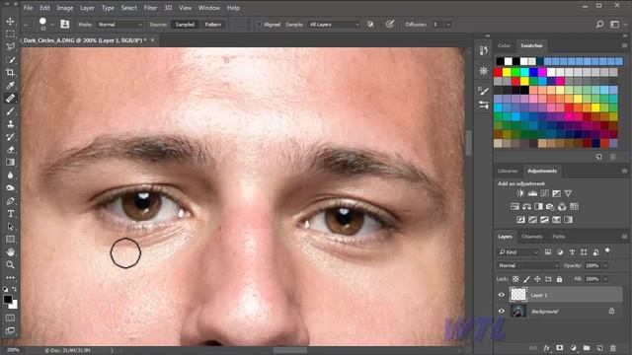Open the brush preset picker dropdown

point(52,25)
